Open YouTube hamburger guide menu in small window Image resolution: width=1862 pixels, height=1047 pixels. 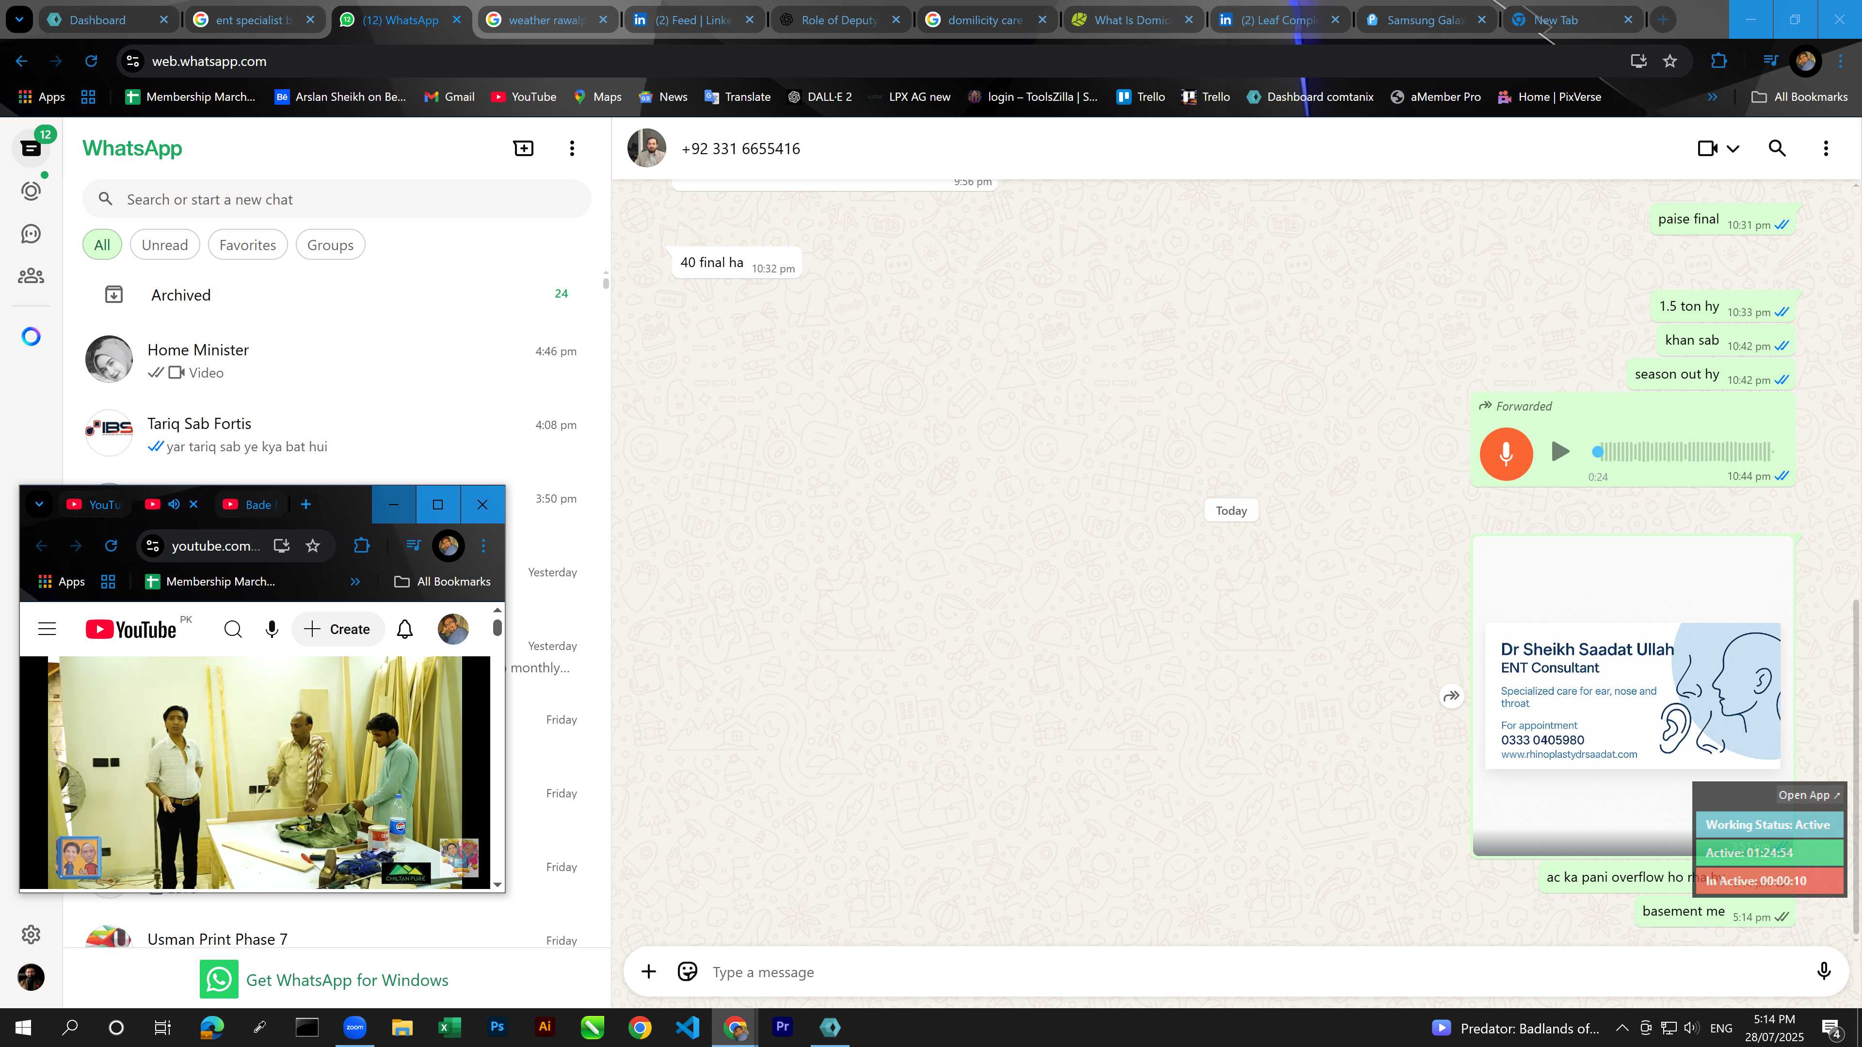coord(47,629)
